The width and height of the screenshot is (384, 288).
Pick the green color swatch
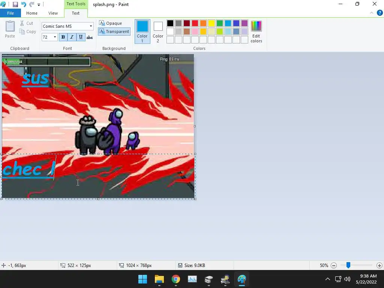(x=220, y=23)
